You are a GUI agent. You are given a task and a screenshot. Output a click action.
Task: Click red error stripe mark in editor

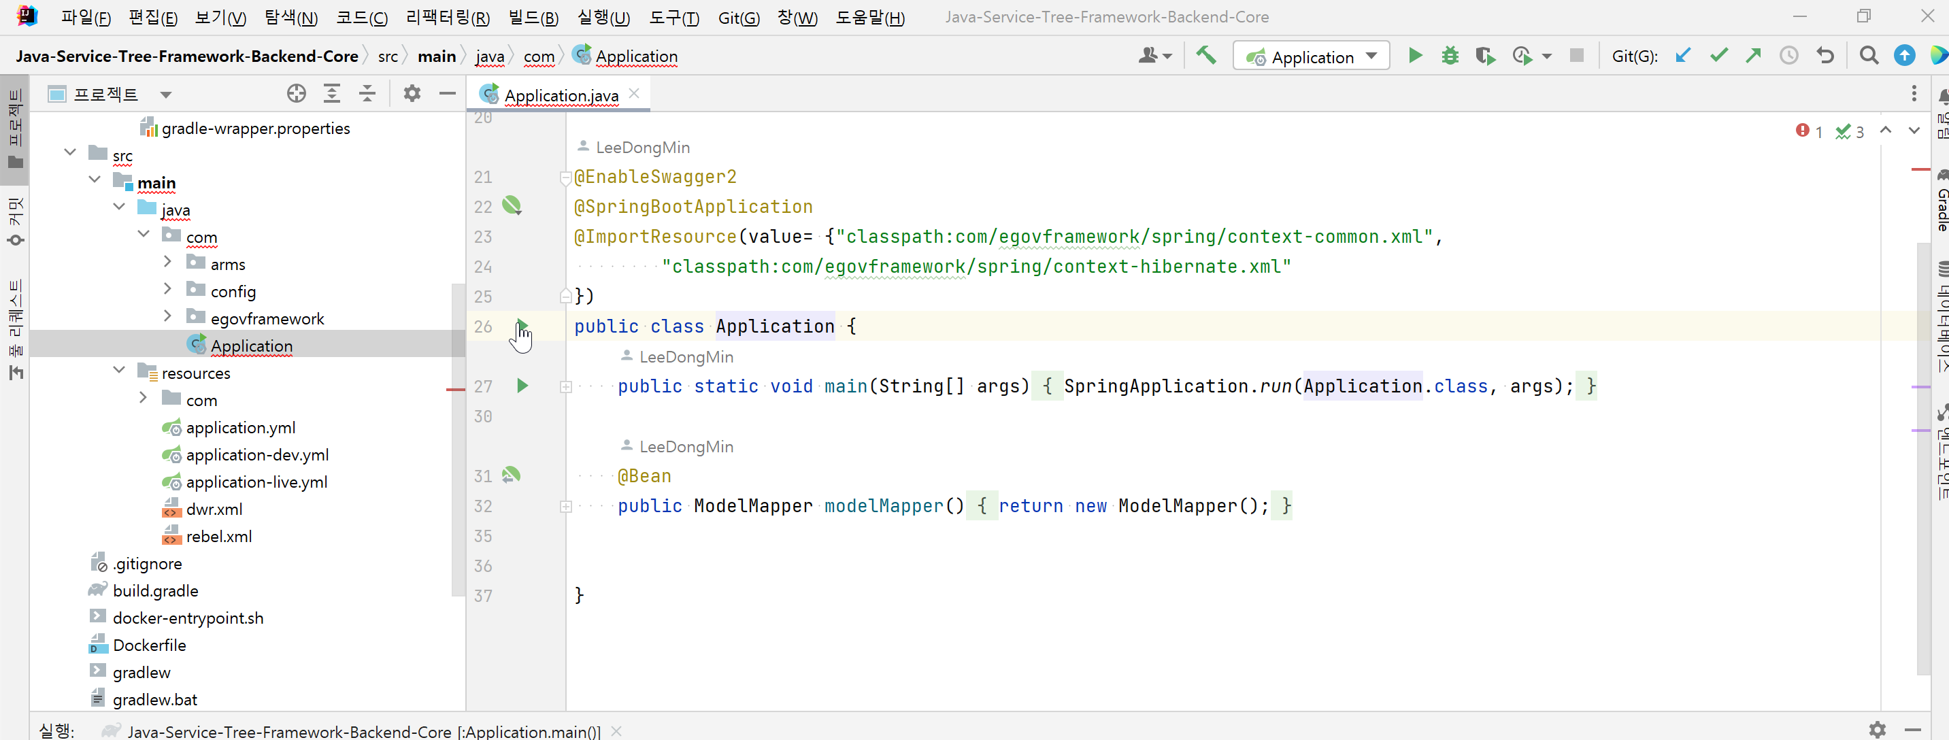pos(1920,169)
